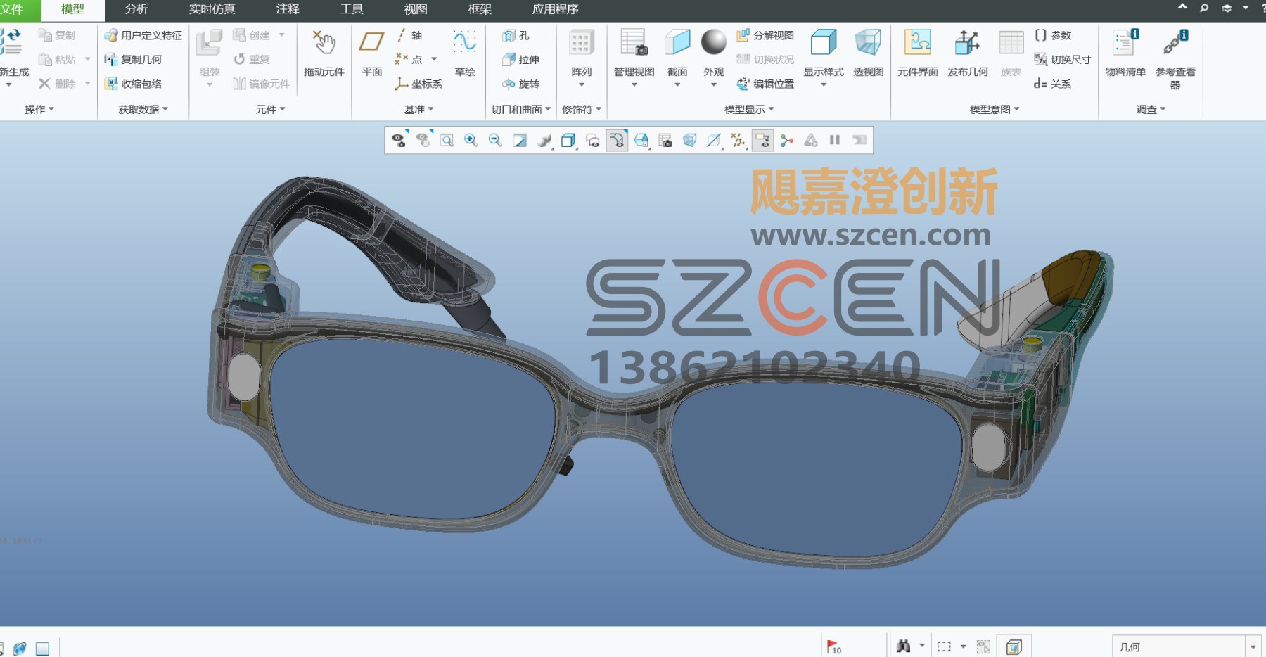Viewport: 1266px width, 657px height.
Task: Click the 分解视图 (Exploded View) button
Action: (x=765, y=35)
